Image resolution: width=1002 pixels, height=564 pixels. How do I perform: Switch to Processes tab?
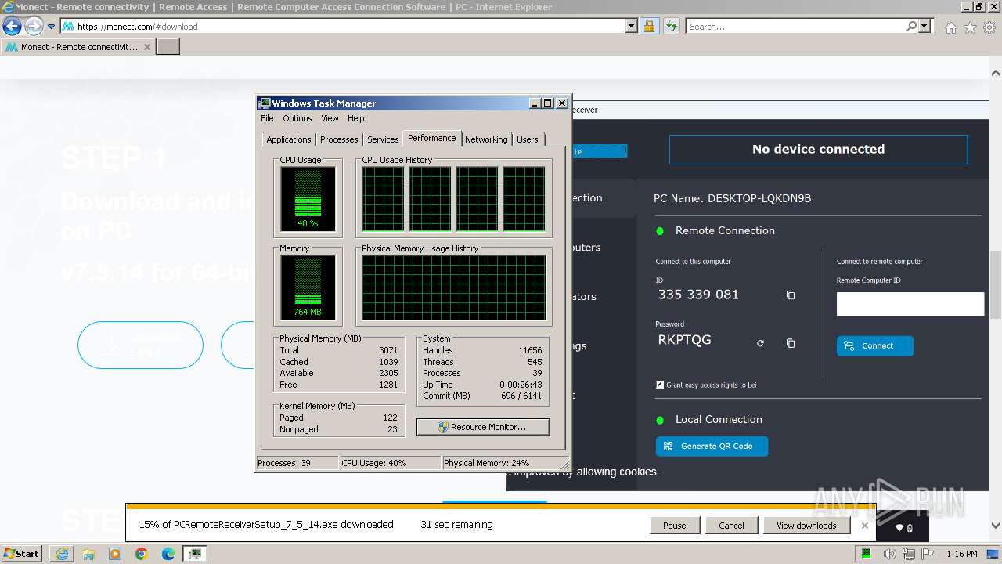tap(339, 139)
